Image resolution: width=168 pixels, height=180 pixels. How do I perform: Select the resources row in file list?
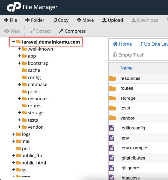[138, 79]
